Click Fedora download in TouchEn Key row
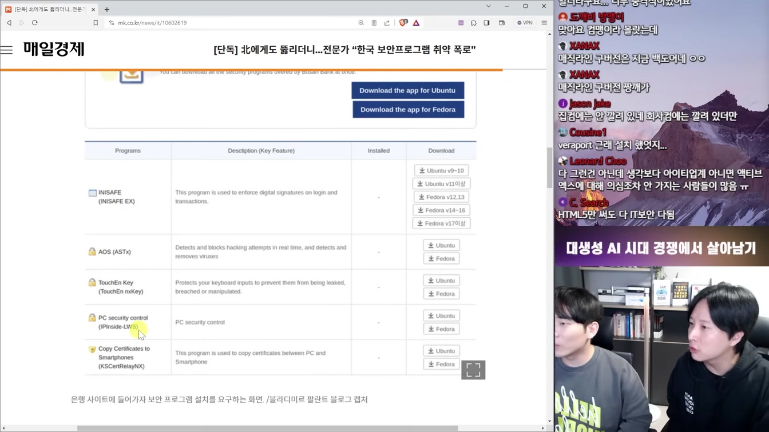Viewport: 769px width, 432px height. coord(441,294)
